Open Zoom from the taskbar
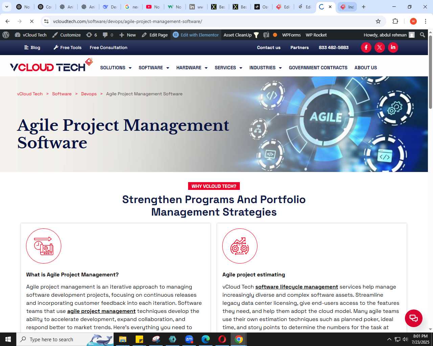Viewport: 433px width, 346px height. (189, 339)
